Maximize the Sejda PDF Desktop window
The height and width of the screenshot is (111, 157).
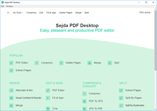point(146,2)
